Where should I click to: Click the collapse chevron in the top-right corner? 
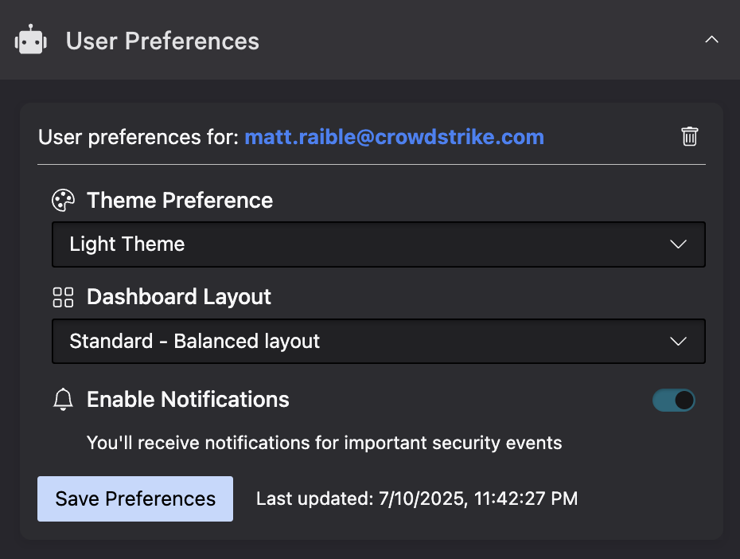(711, 38)
